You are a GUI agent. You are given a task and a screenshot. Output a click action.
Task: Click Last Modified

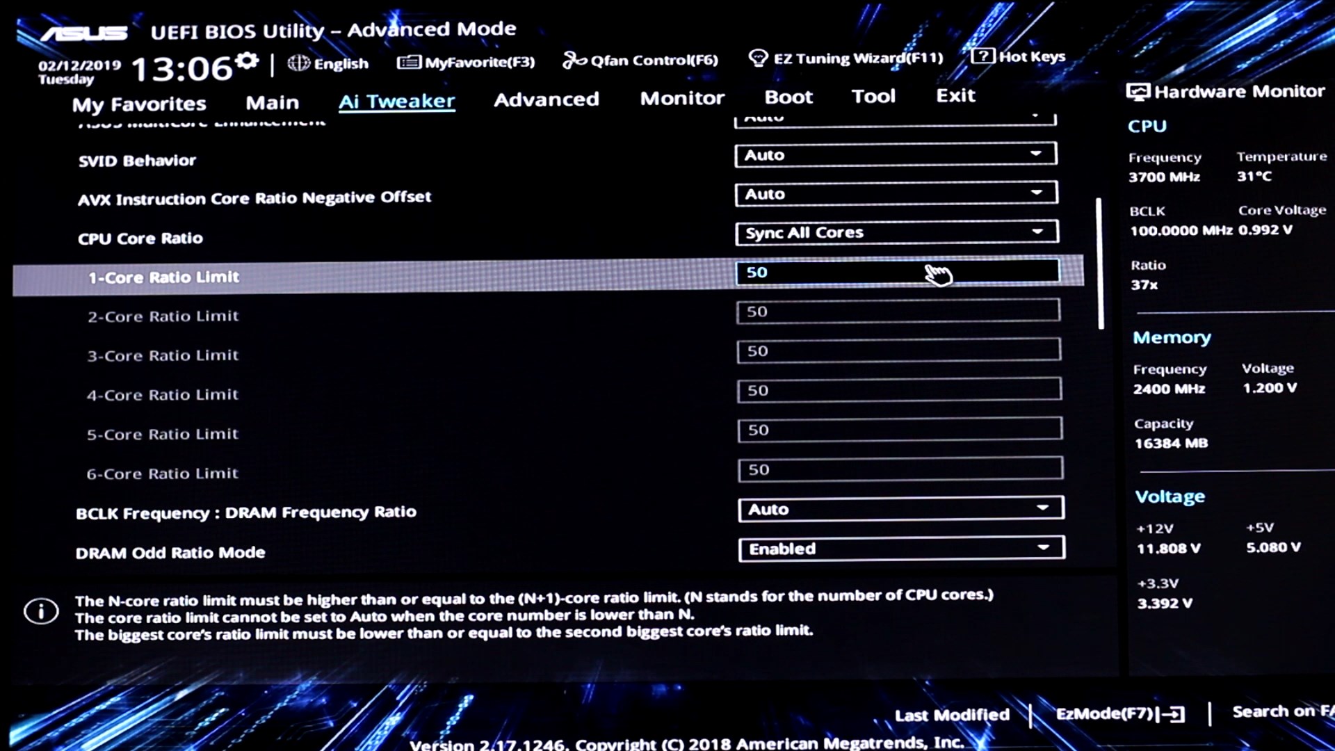(x=952, y=715)
